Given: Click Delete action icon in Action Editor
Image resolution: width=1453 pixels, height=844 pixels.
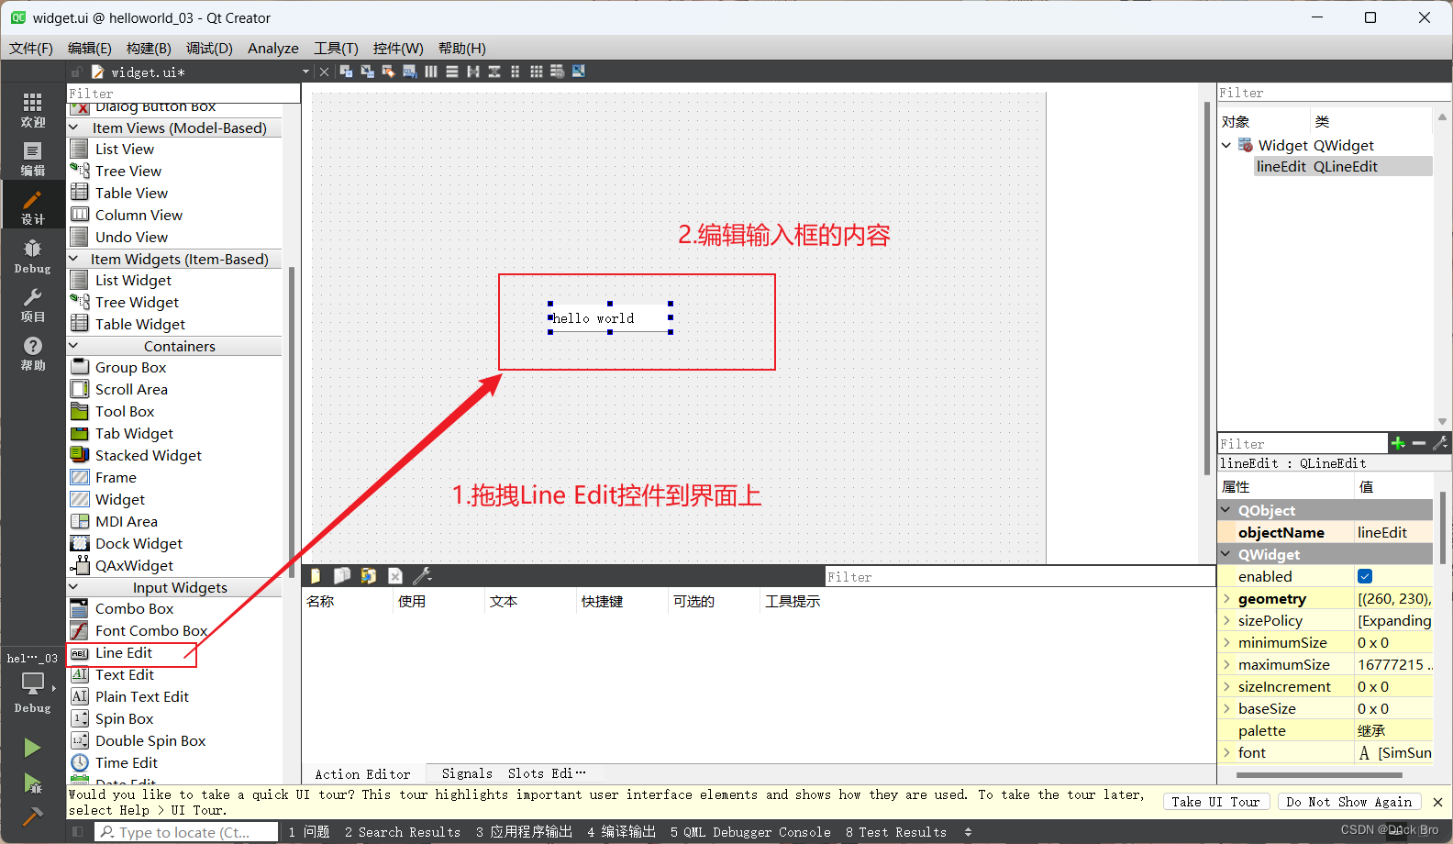Looking at the screenshot, I should (395, 576).
